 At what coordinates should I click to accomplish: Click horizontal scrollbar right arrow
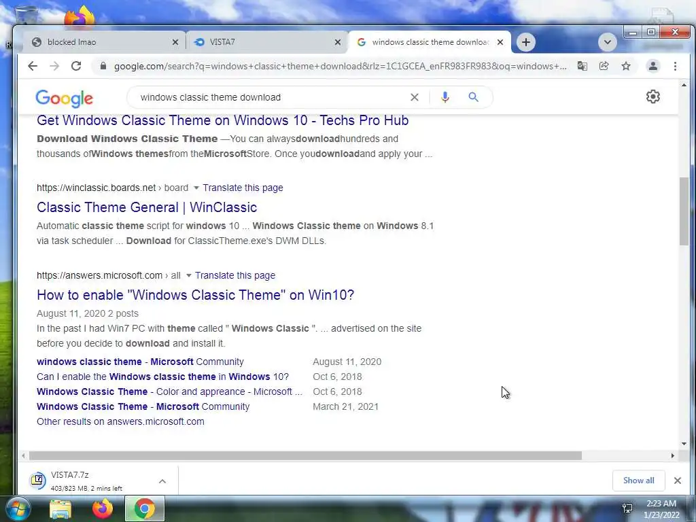pos(672,456)
